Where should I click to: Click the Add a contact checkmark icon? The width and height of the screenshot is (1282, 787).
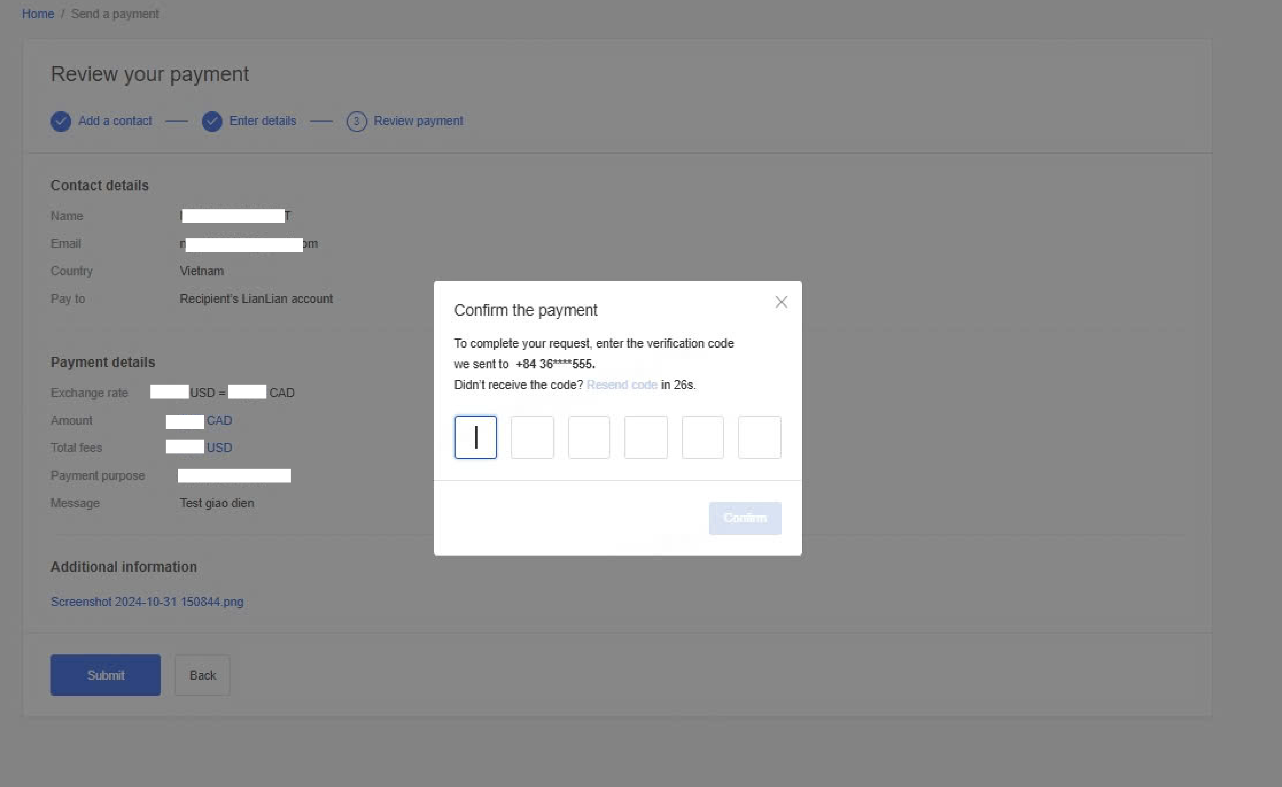point(60,121)
